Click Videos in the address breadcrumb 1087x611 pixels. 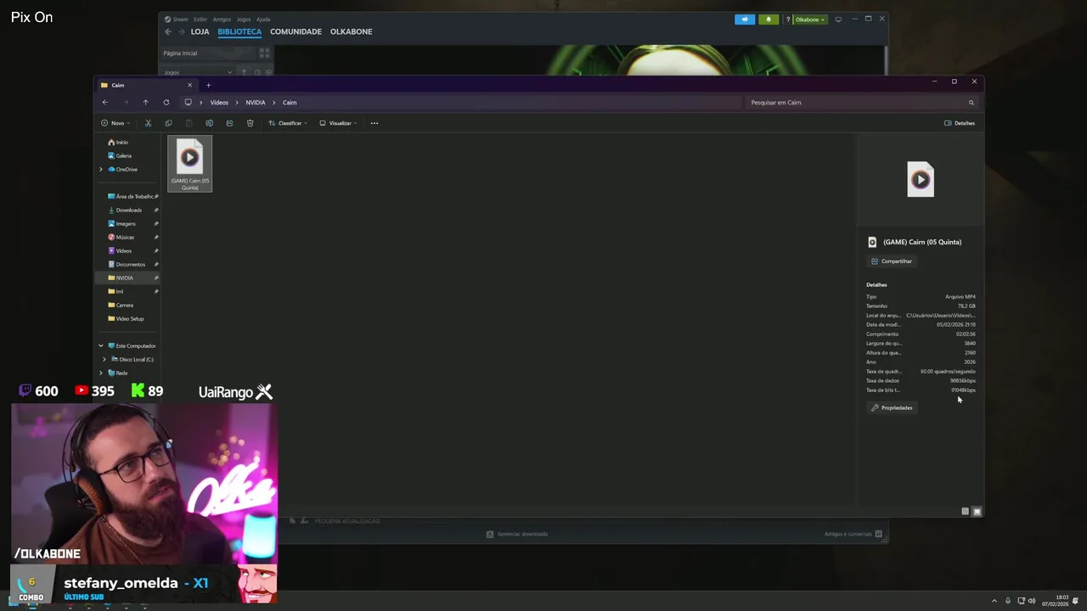point(219,103)
